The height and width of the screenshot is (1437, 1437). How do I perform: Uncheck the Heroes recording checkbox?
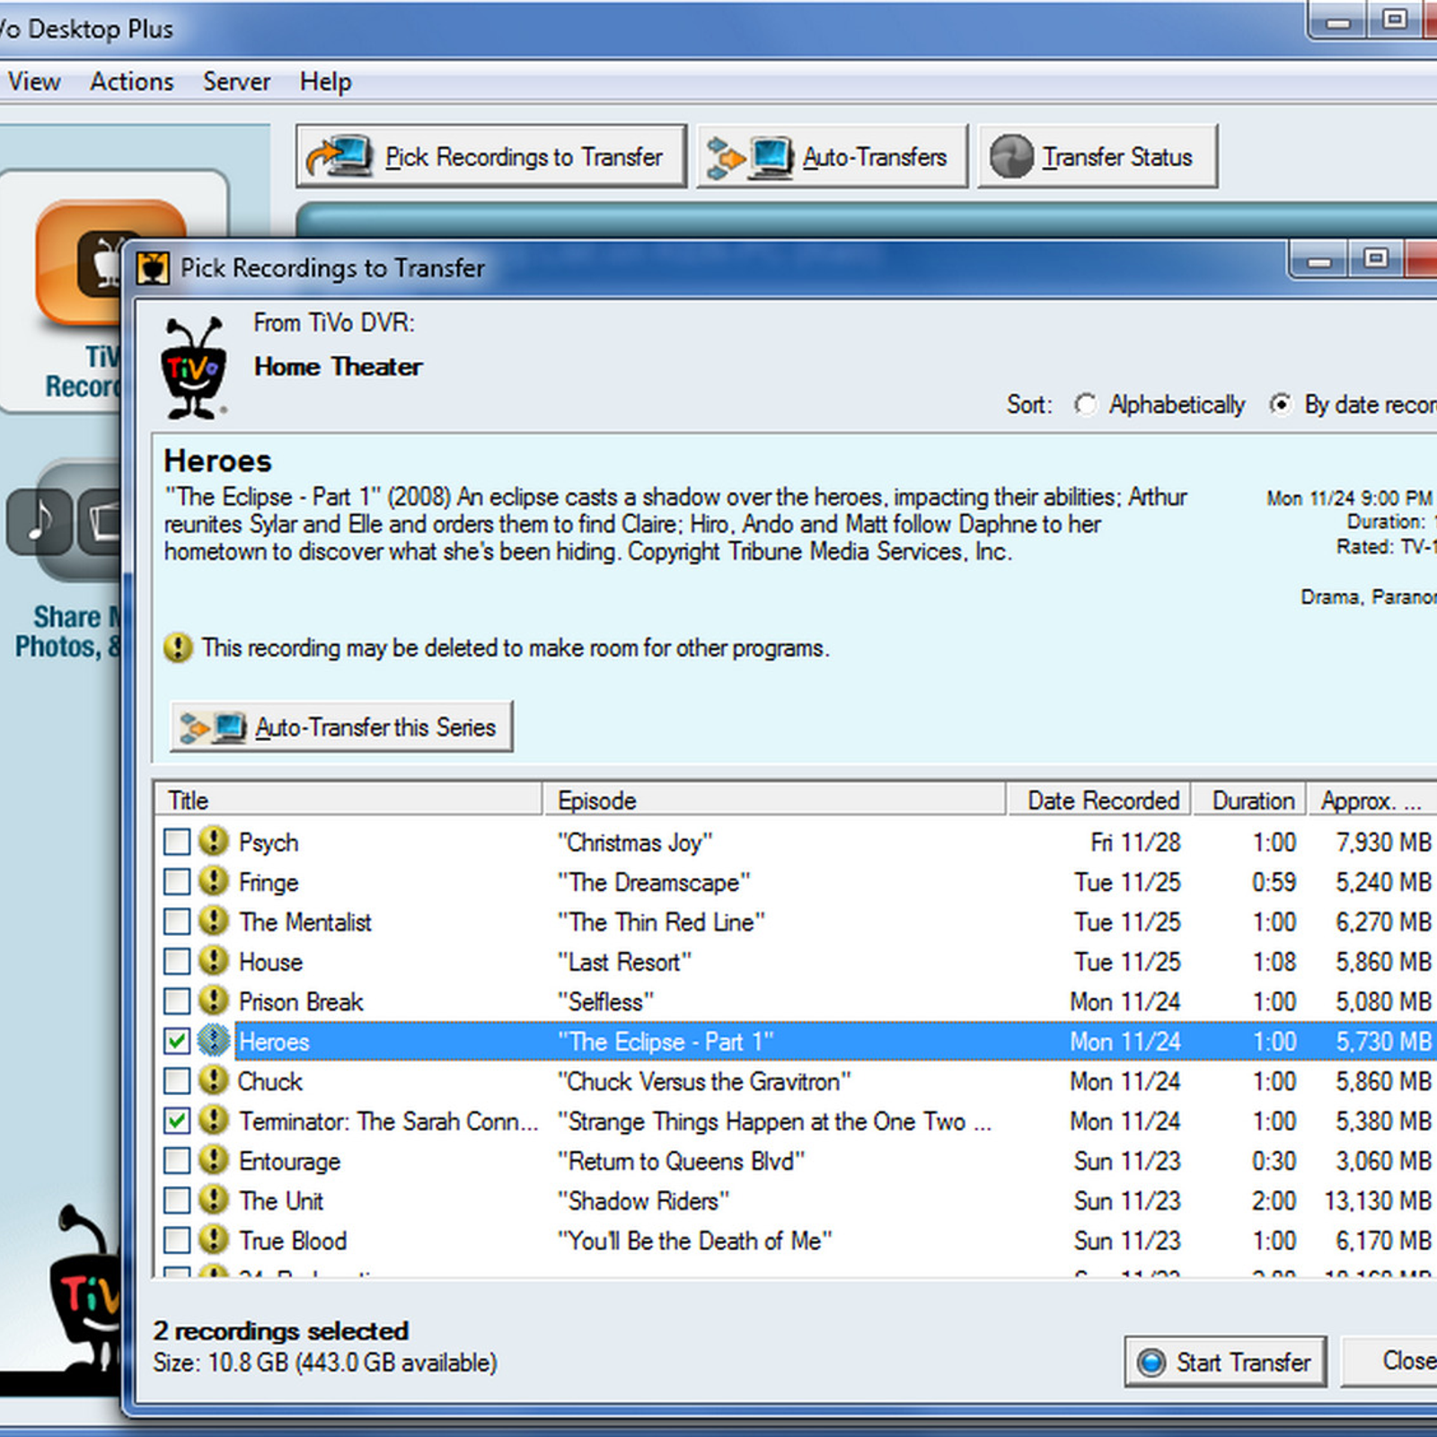[177, 1041]
